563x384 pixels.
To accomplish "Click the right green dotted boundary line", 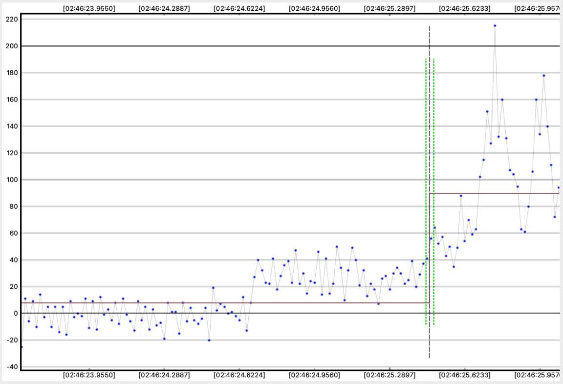I will point(433,146).
